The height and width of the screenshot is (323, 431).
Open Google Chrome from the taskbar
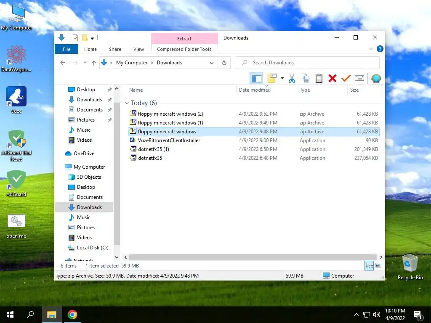coord(72,315)
